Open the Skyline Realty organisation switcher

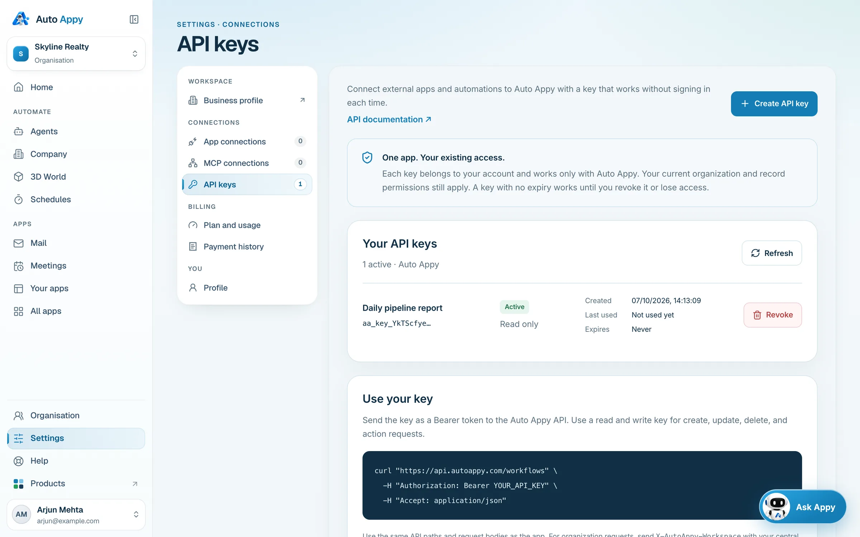76,54
